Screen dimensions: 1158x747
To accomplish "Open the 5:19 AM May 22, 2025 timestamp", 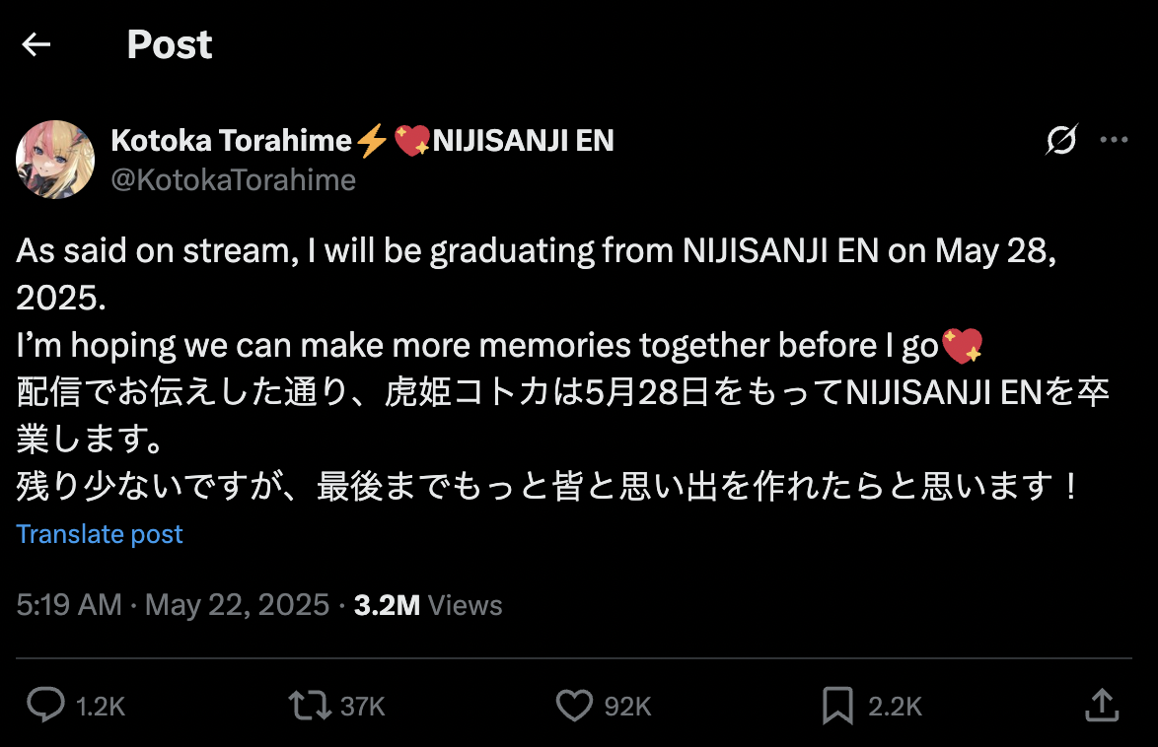I will coord(173,604).
